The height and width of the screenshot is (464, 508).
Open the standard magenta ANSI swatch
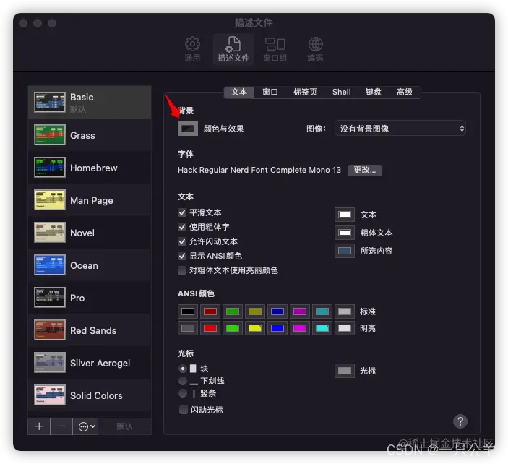tap(300, 312)
